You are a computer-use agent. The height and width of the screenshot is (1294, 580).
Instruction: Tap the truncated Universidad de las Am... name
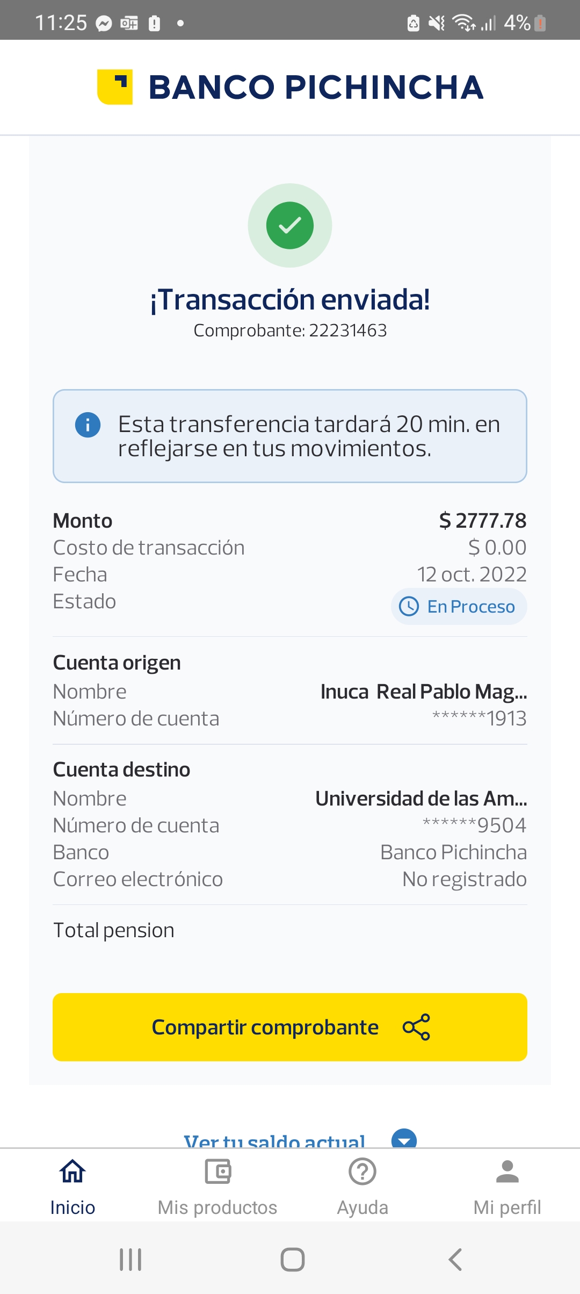tap(421, 799)
